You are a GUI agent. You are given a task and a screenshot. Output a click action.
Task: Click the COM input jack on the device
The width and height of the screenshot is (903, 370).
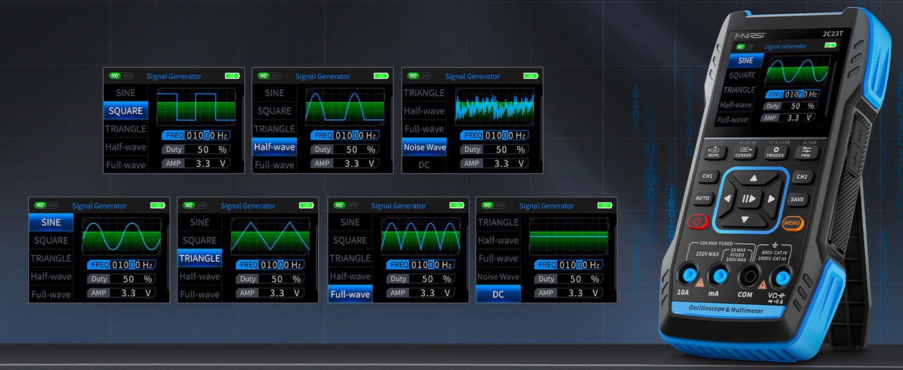click(x=746, y=276)
